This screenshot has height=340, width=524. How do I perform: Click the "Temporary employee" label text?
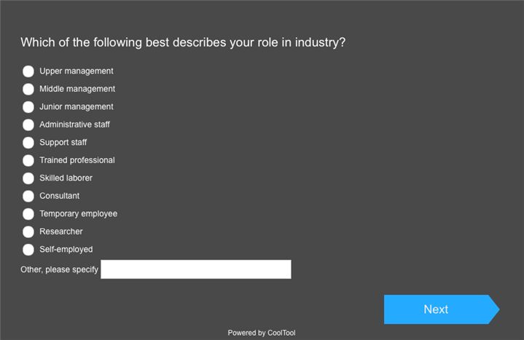coord(78,214)
